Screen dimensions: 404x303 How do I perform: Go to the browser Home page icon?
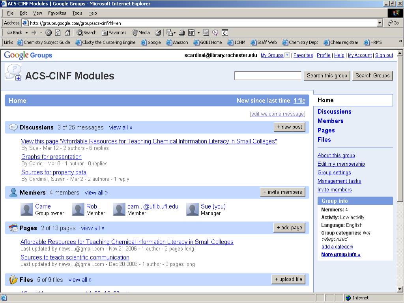pyautogui.click(x=67, y=33)
